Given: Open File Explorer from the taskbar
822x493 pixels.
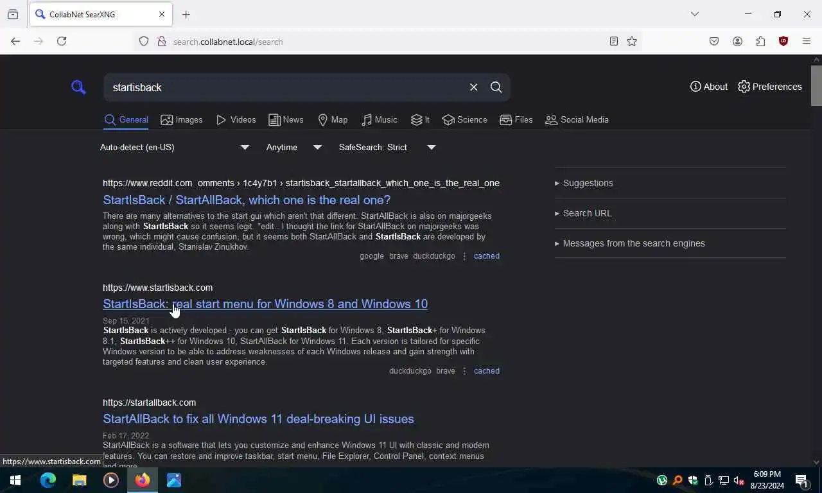Looking at the screenshot, I should click(x=80, y=480).
